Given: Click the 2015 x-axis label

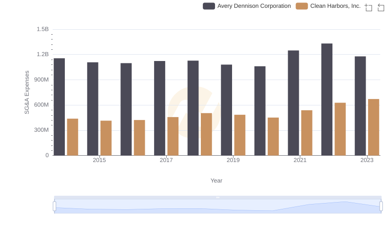Looking at the screenshot, I should click(99, 160).
